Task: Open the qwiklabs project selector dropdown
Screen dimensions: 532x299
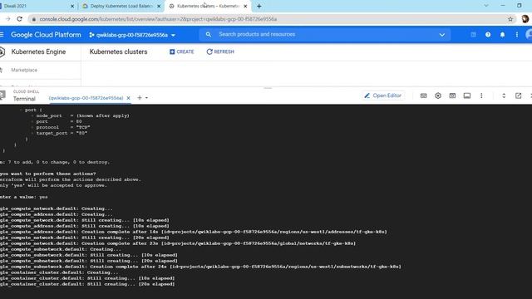Action: [x=132, y=35]
